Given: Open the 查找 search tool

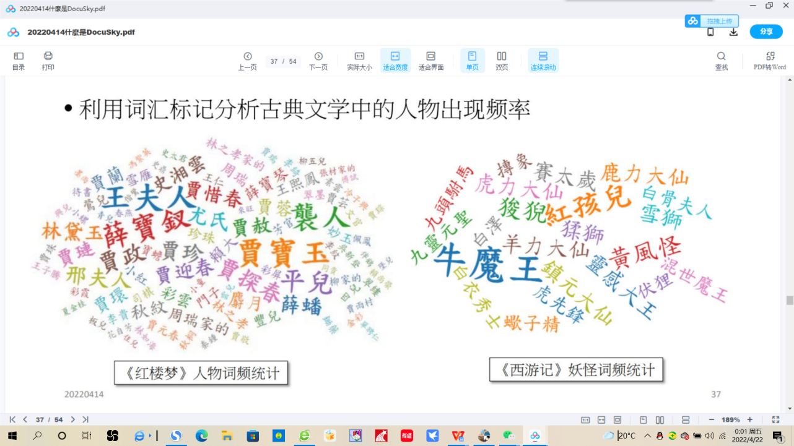Looking at the screenshot, I should pos(722,61).
